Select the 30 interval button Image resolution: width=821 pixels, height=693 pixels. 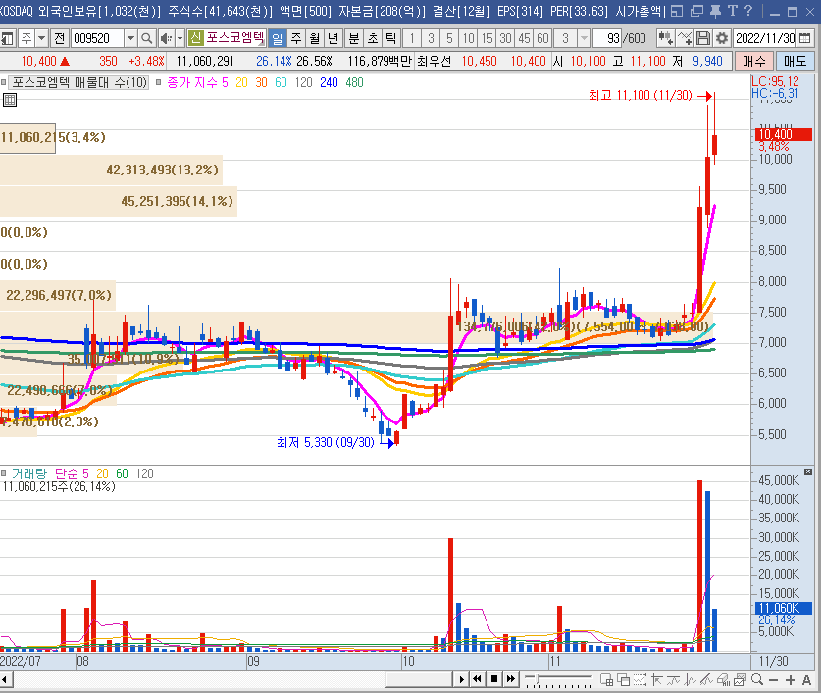coord(505,38)
